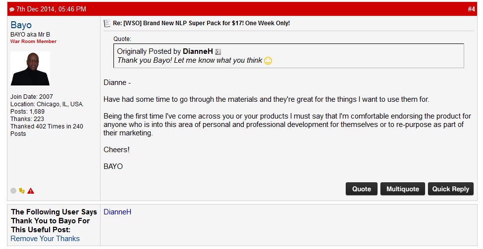Click the post status bubble icon beside date
This screenshot has height=249, width=483.
[12, 9]
